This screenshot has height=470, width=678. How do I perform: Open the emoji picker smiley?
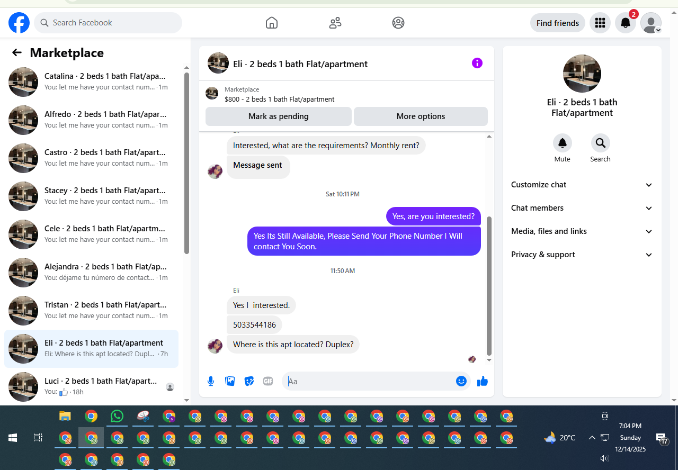pyautogui.click(x=461, y=381)
